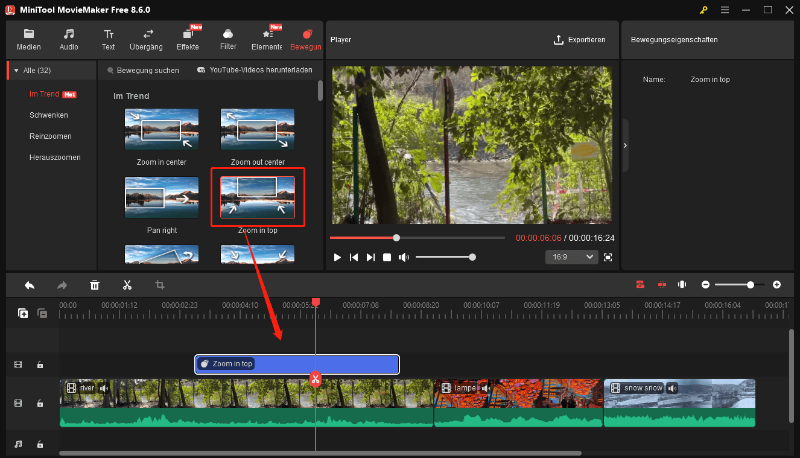Screen dimensions: 800x458
Task: Click the full-screen preview icon in the Player
Action: pyautogui.click(x=608, y=256)
